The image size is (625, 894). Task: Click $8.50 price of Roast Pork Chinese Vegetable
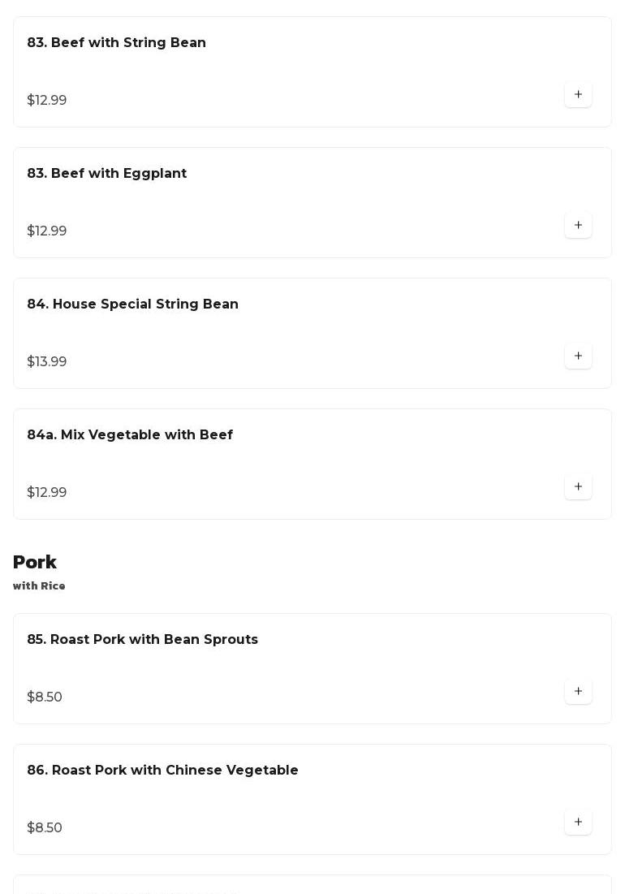45,827
